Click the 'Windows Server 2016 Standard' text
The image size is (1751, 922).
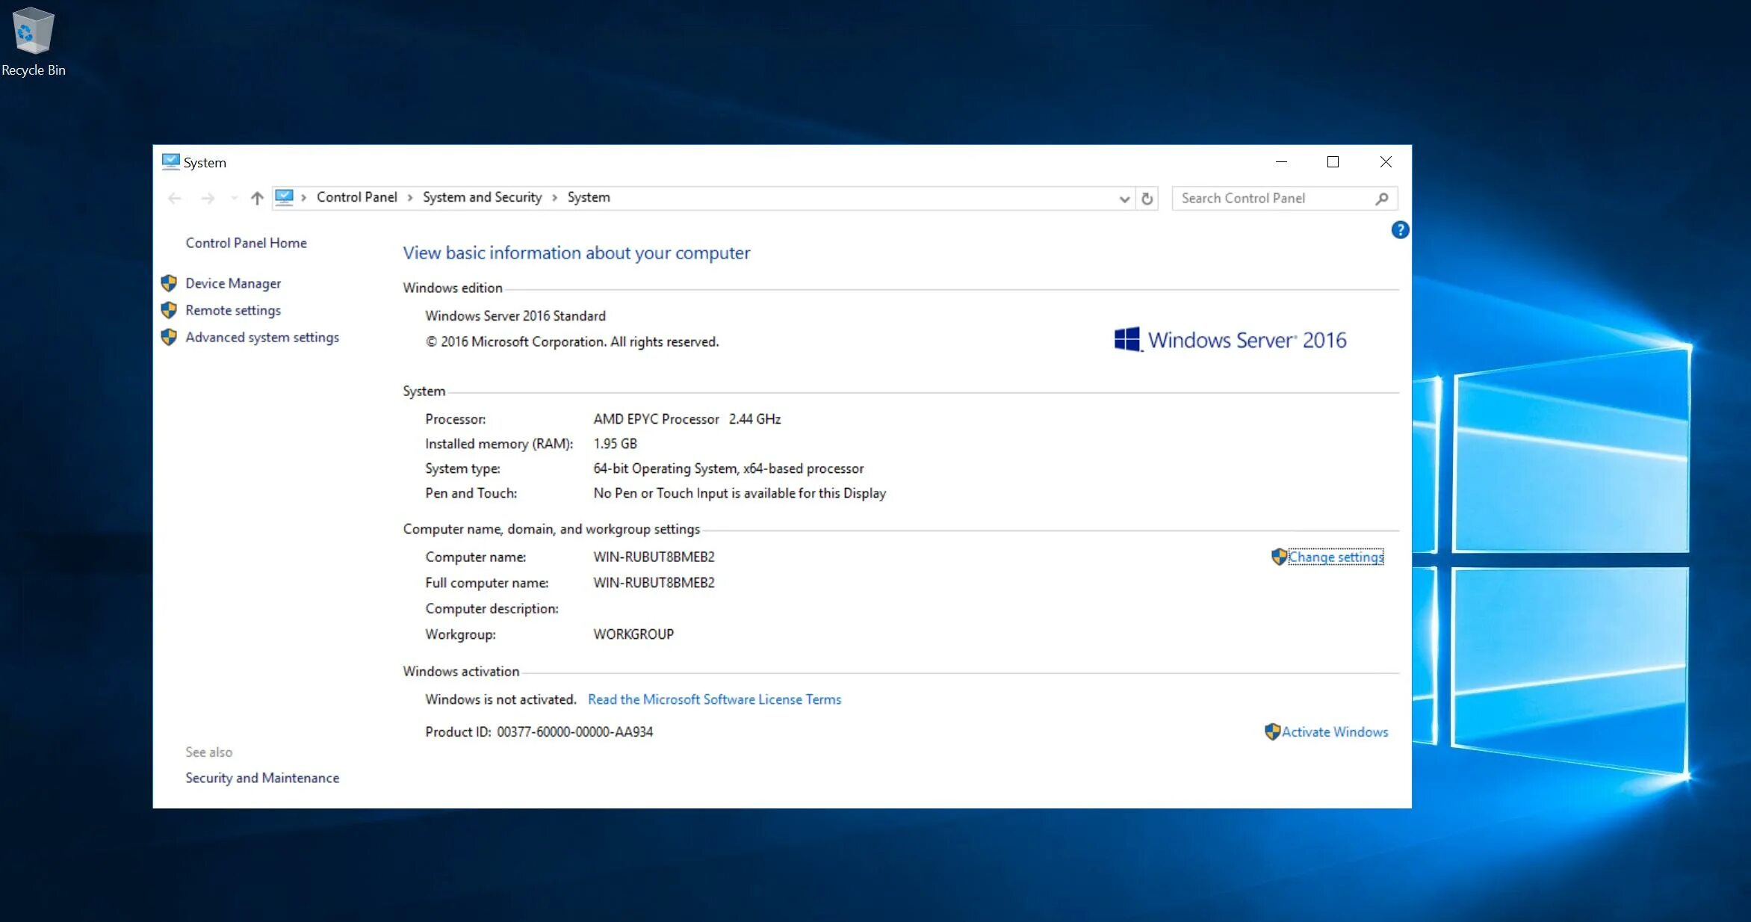(x=515, y=316)
